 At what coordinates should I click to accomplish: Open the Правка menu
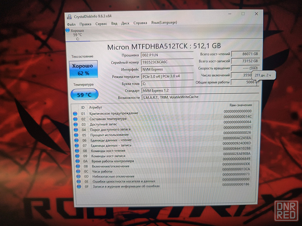pos(85,24)
